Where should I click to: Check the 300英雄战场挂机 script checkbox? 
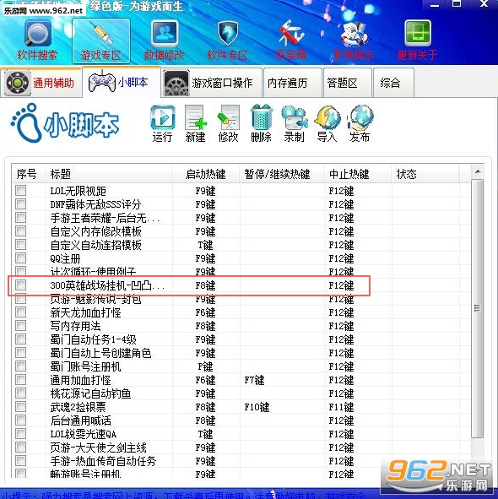pyautogui.click(x=21, y=285)
